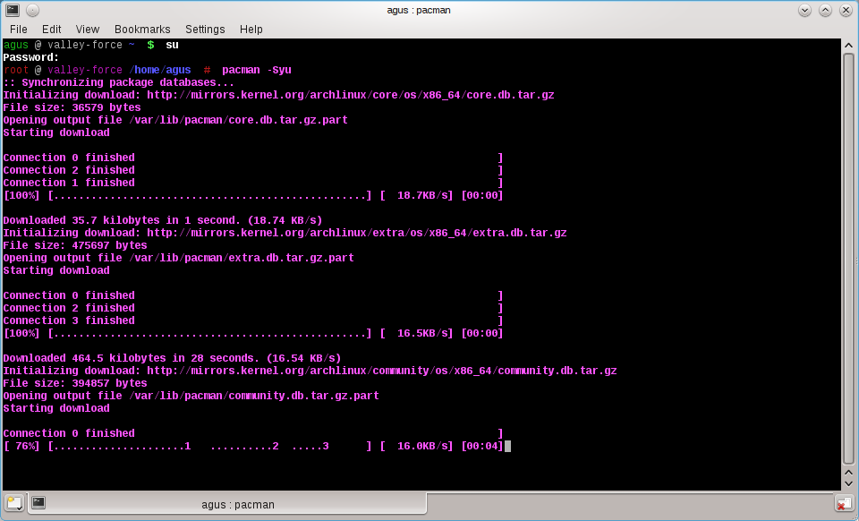This screenshot has width=859, height=521.
Task: Open the Help menu
Action: click(251, 29)
